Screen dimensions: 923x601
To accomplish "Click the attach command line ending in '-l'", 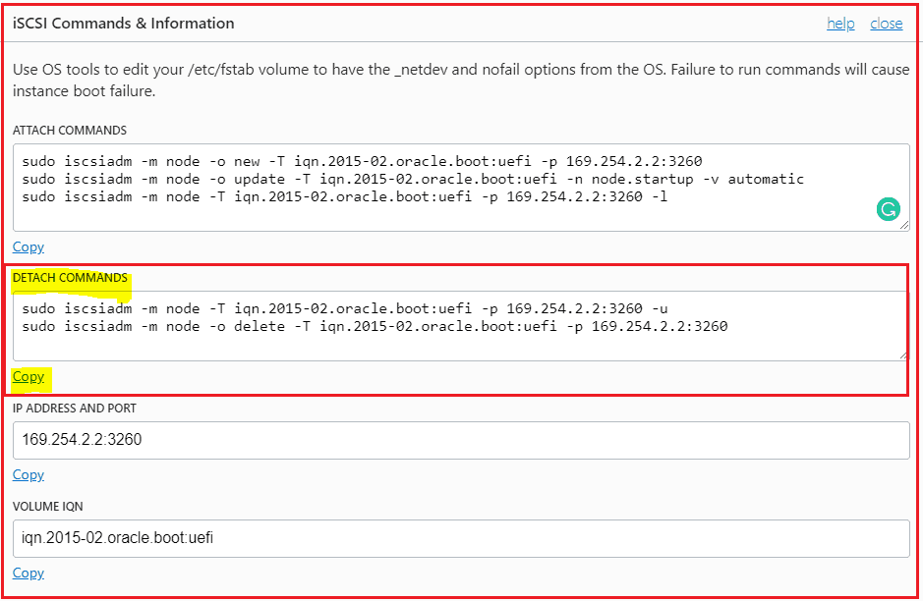I will click(344, 197).
